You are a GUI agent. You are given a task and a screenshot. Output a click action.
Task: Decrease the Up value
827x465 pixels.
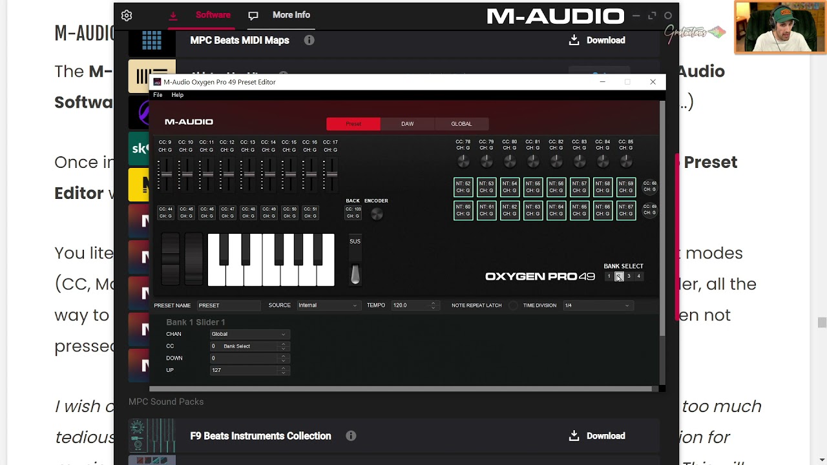click(x=283, y=373)
